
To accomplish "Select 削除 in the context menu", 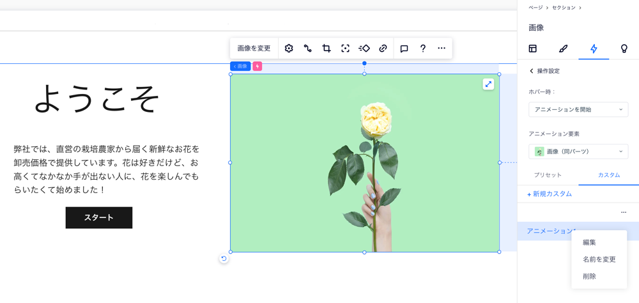I will (589, 276).
